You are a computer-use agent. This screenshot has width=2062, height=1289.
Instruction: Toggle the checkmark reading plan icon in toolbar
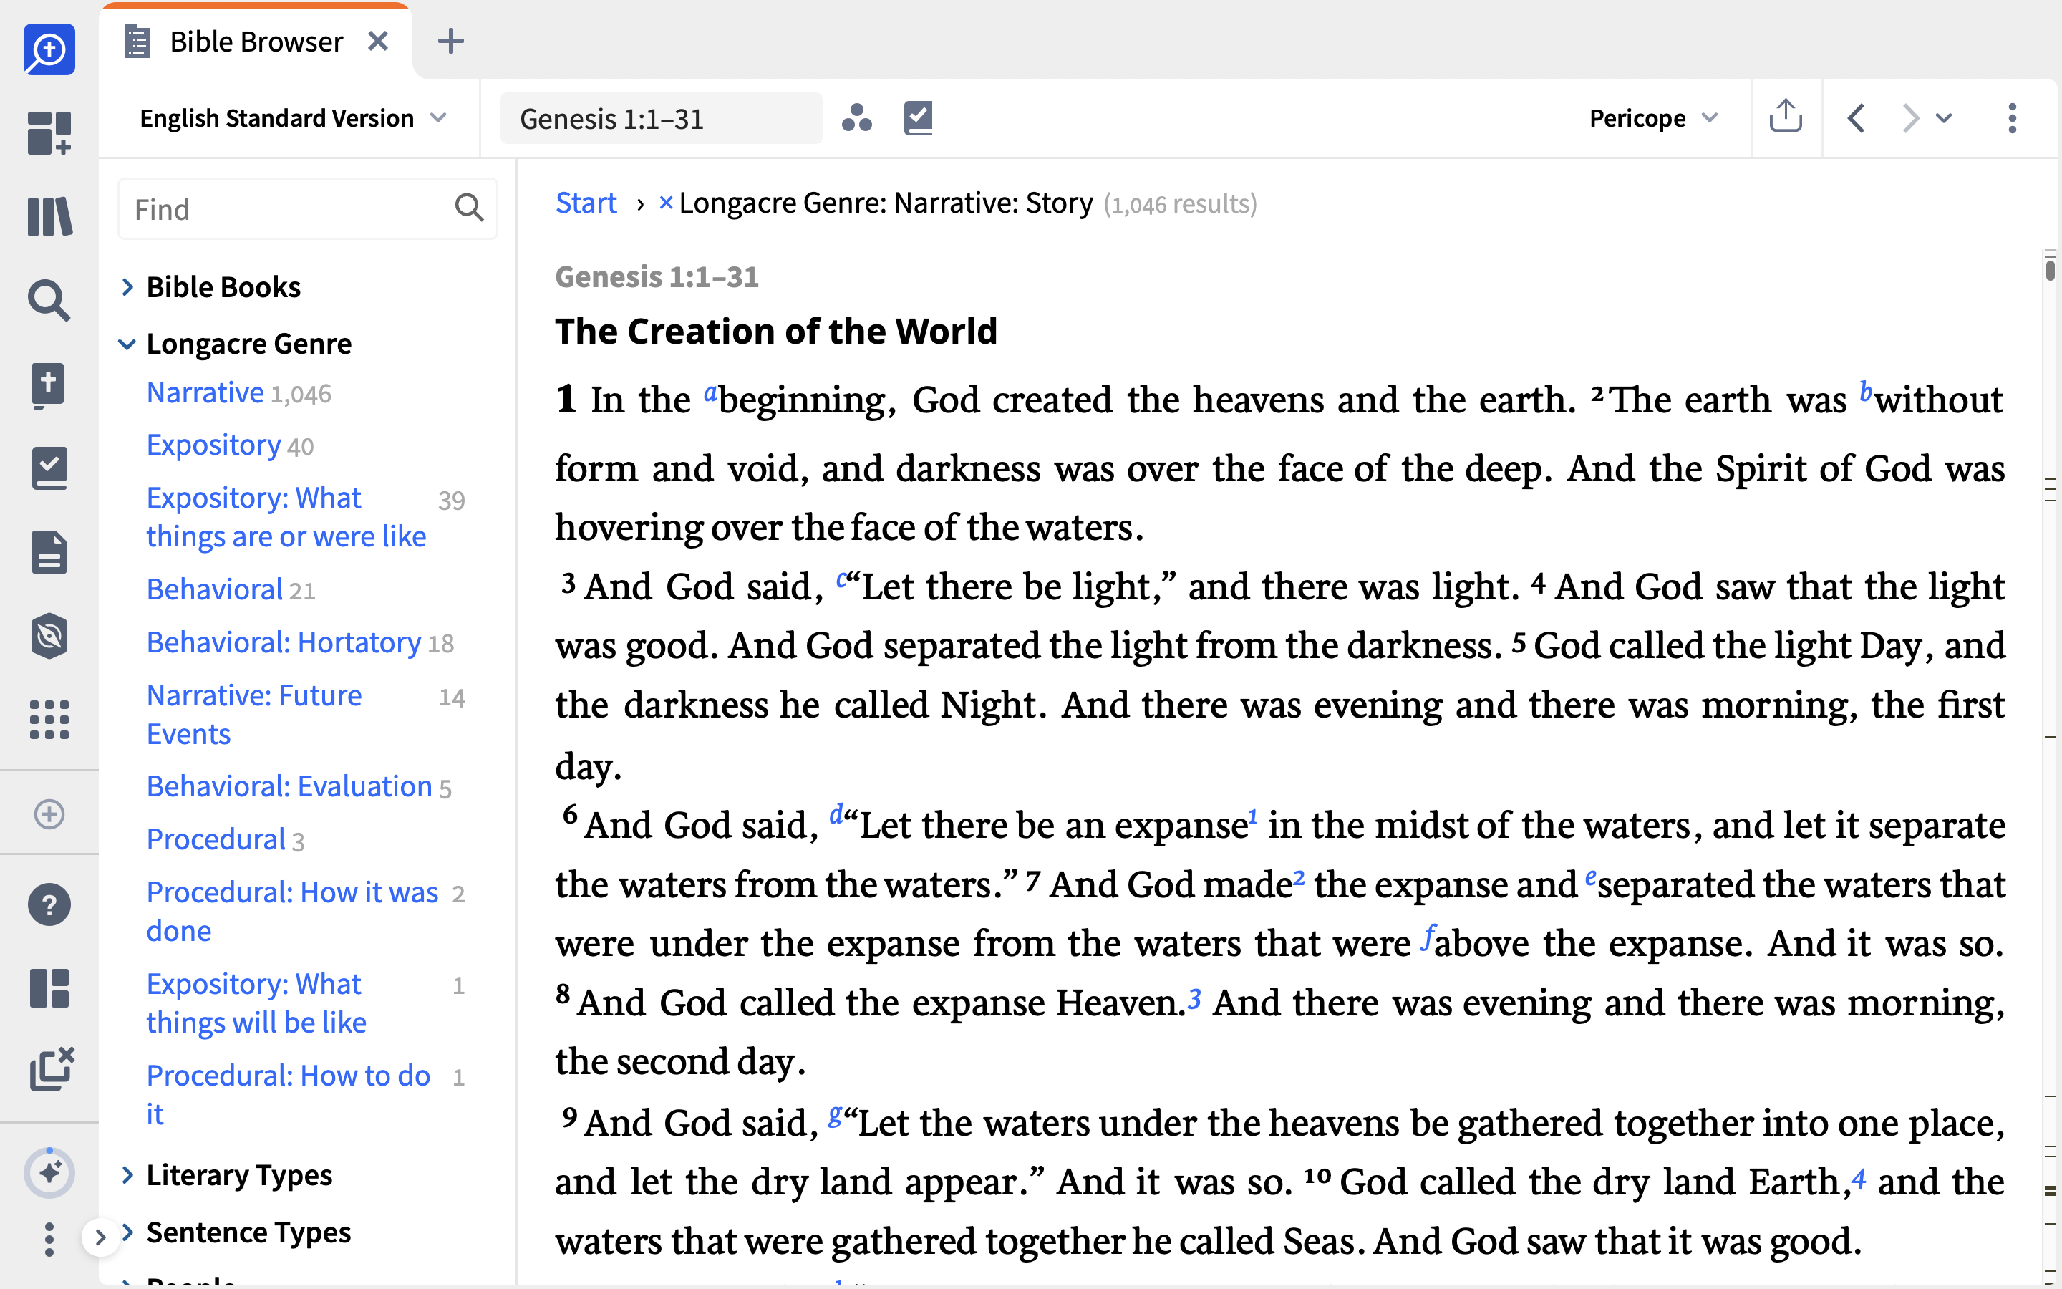pyautogui.click(x=919, y=117)
